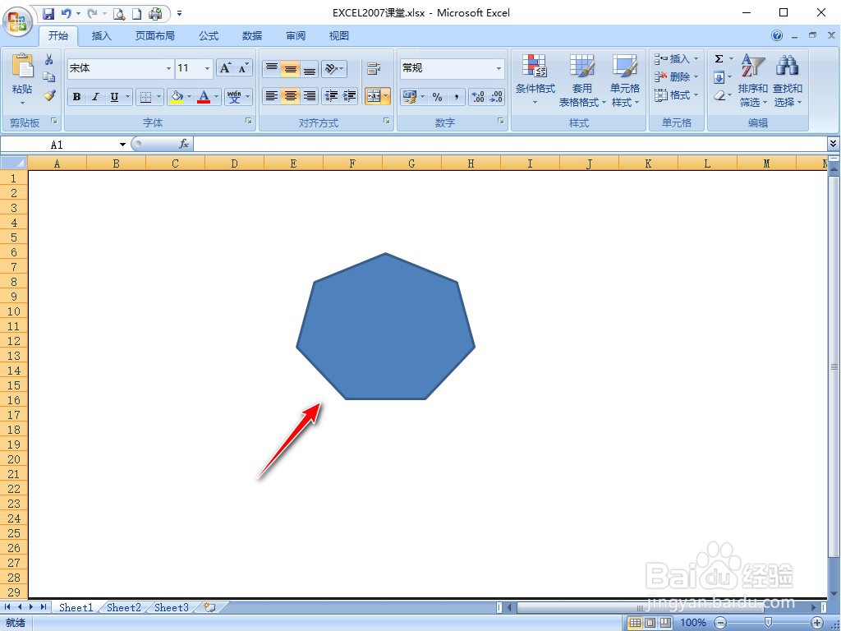
Task: Open 排序和筛选 (Sort & Filter)
Action: [752, 88]
